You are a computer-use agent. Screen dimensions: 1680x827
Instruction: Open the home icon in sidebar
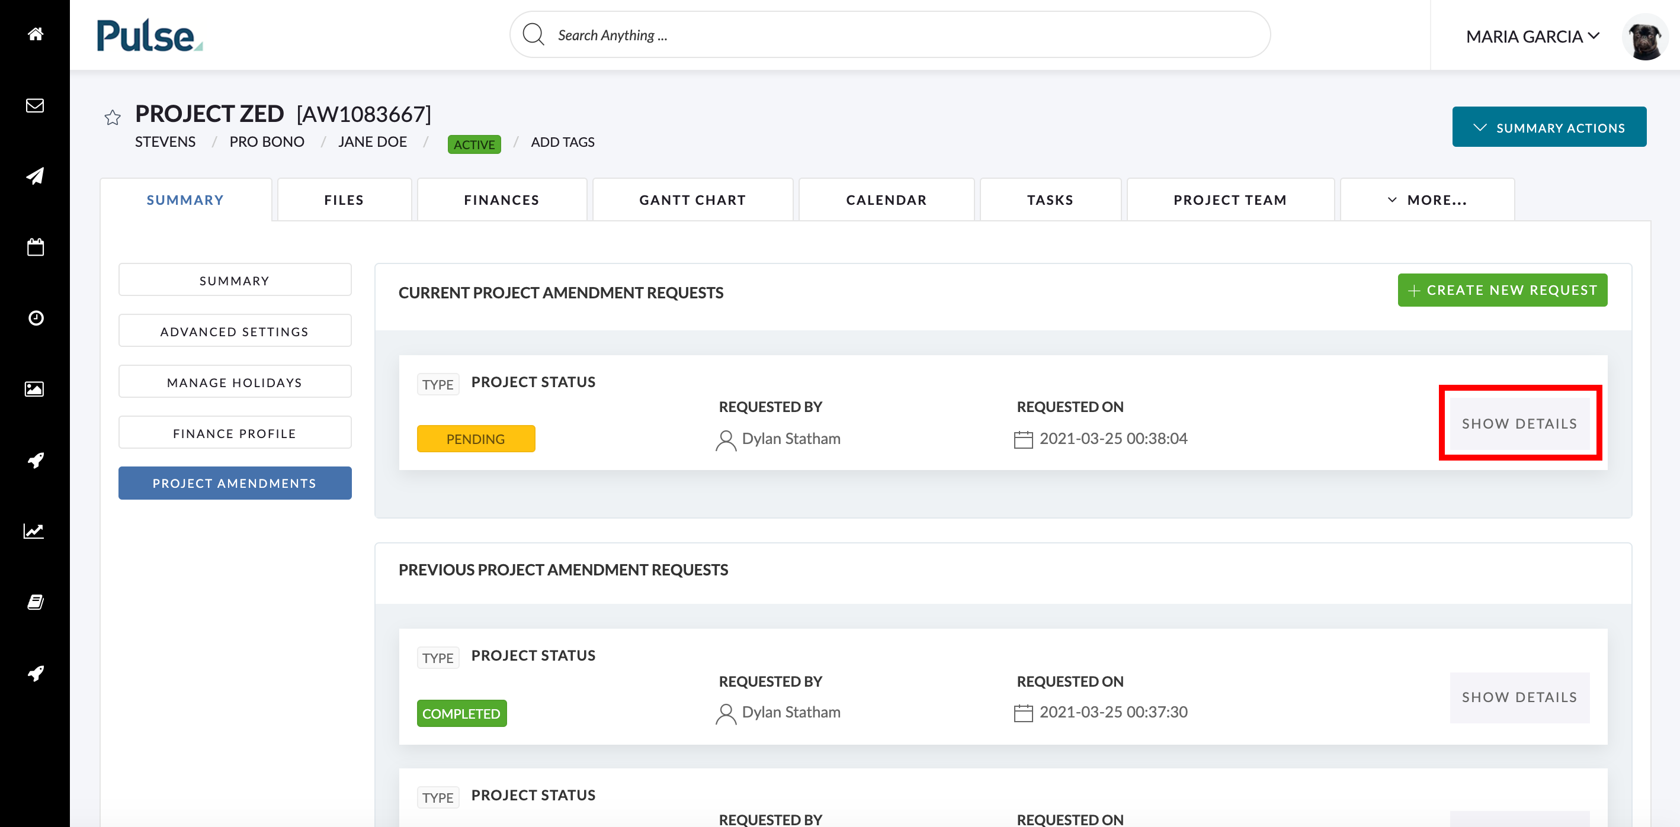pos(35,34)
